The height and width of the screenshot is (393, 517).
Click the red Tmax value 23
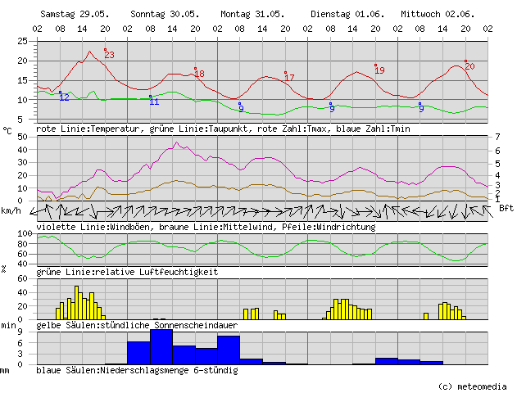click(109, 55)
